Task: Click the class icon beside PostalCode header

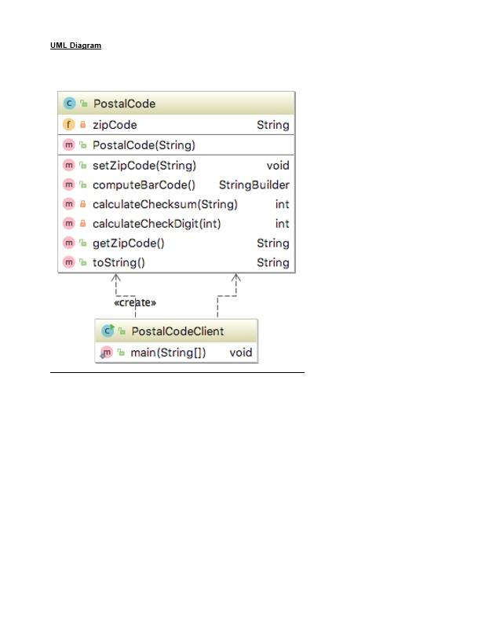Action: 69,104
